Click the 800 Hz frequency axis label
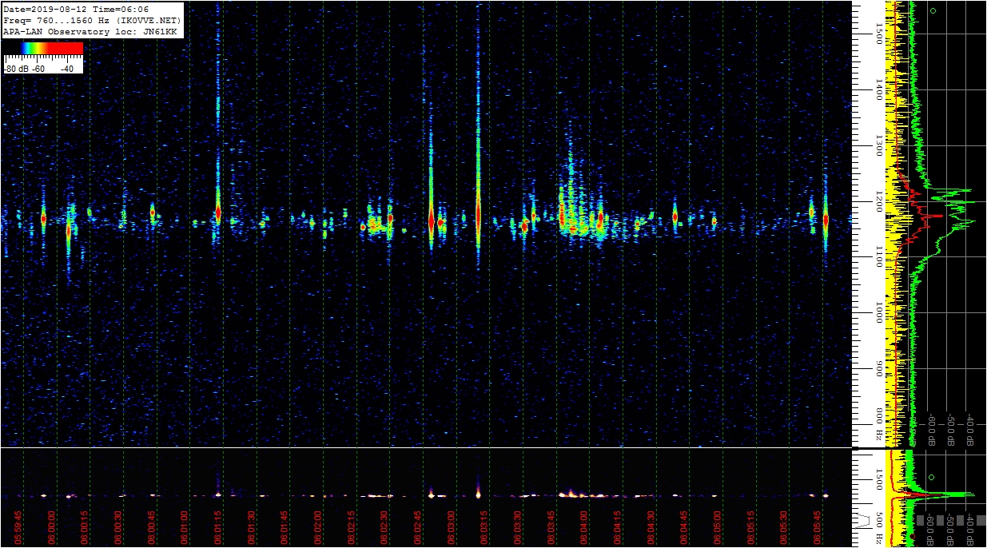 879,426
